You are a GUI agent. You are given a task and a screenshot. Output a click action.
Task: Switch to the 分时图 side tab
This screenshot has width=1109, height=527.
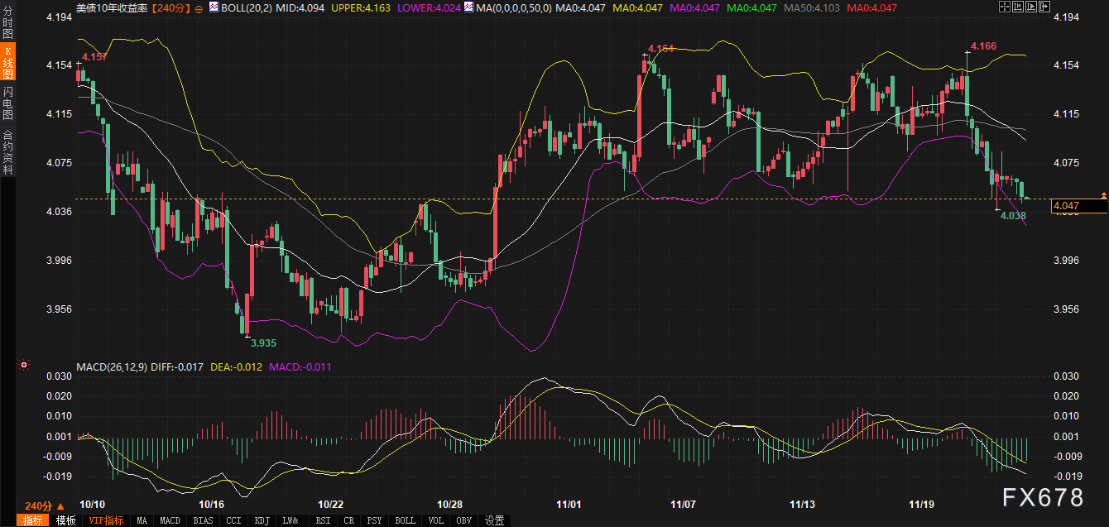point(7,26)
